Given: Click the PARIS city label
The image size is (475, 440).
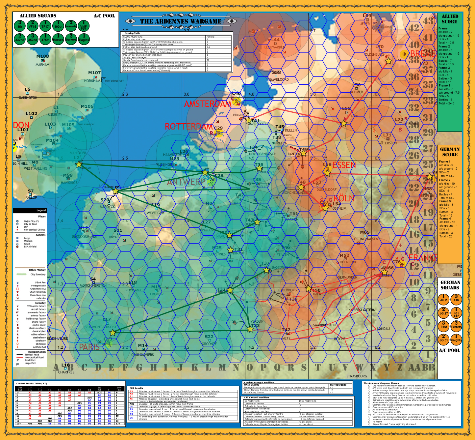Looking at the screenshot, I should pyautogui.click(x=89, y=347).
